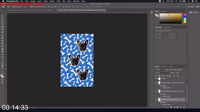This screenshot has width=200, height=112.
Task: Open the Opacity slider dropdown
Action: pyautogui.click(x=181, y=73)
